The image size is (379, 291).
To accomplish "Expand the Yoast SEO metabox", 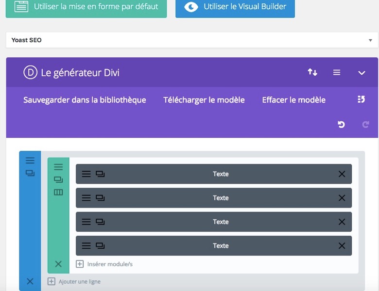I will click(370, 40).
